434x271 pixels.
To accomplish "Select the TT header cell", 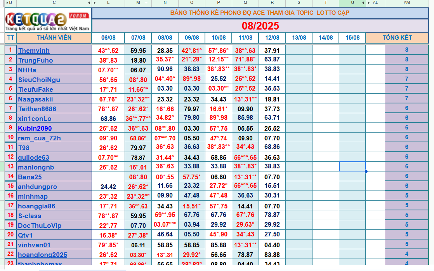I will 10,38.
